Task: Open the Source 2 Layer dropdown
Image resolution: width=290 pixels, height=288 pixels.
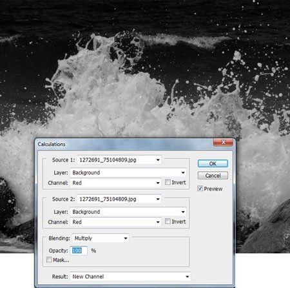Action: pos(128,212)
